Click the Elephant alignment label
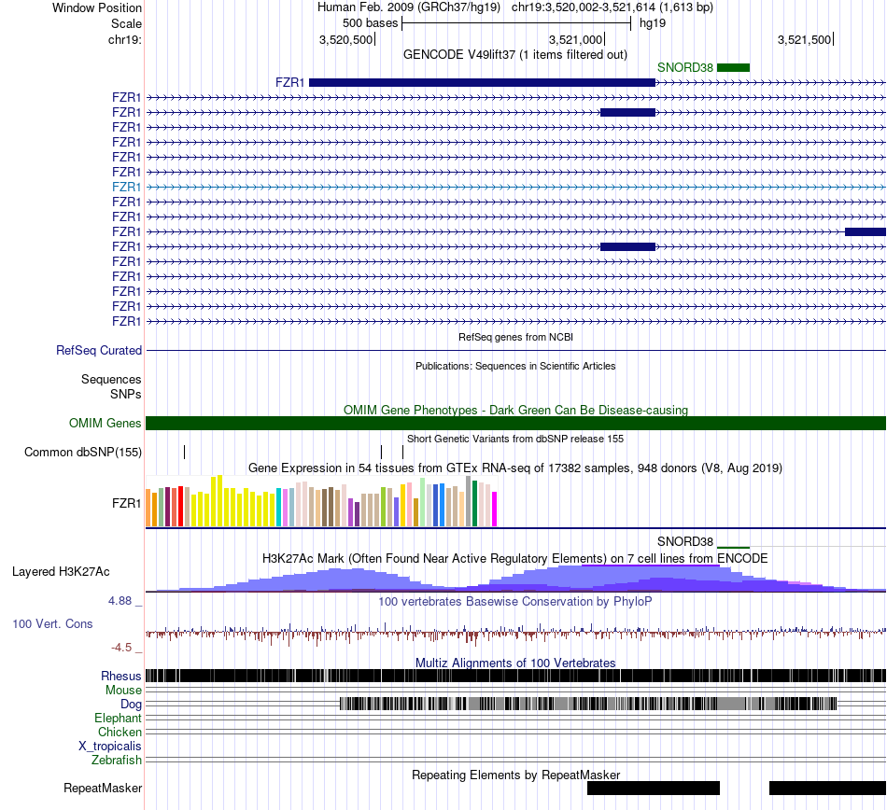Screen dimensions: 887x810 click(118, 719)
